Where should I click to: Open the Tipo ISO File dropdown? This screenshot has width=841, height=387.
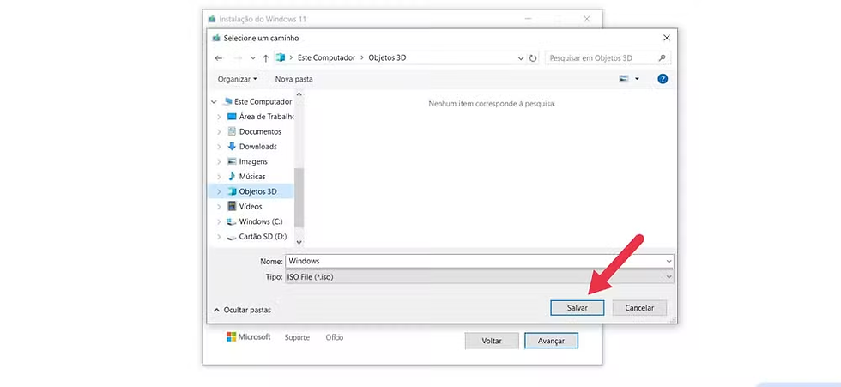[x=480, y=277]
